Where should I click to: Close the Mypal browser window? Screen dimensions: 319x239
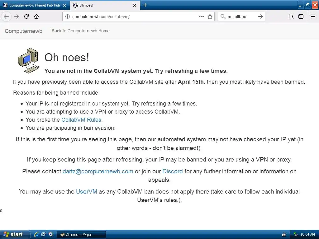click(x=315, y=5)
